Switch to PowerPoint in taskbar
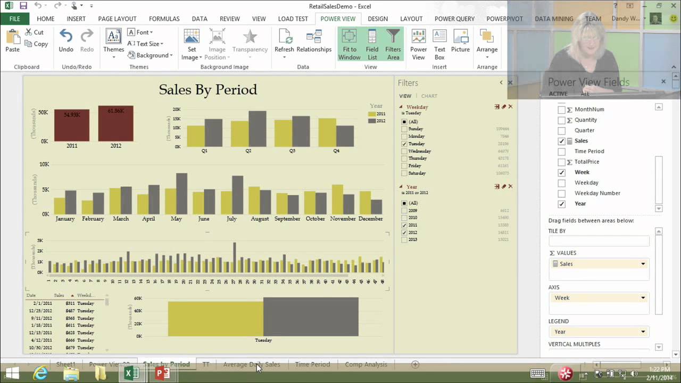 pos(162,373)
